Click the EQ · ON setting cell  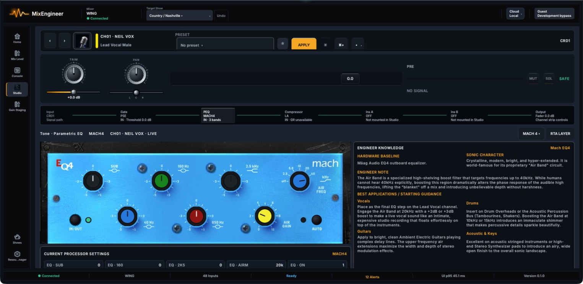click(x=317, y=265)
